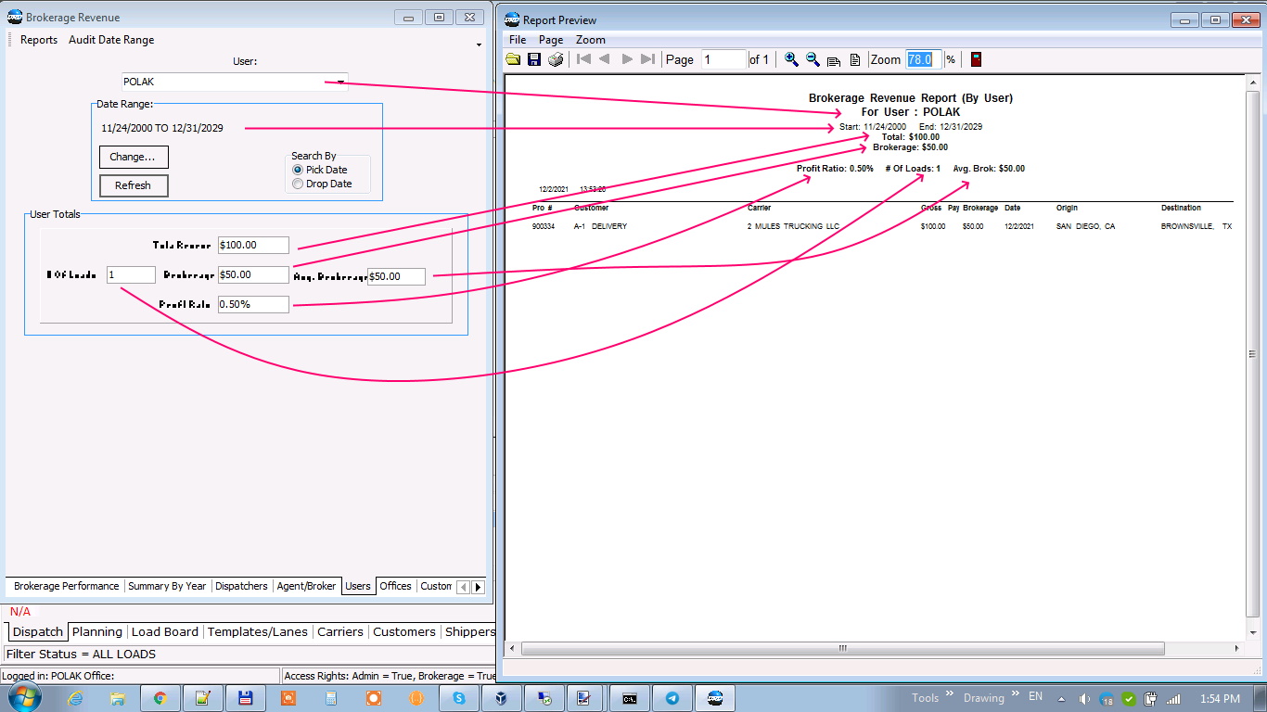1267x712 pixels.
Task: Click the save floppy disk icon in Report Preview
Action: tap(534, 59)
